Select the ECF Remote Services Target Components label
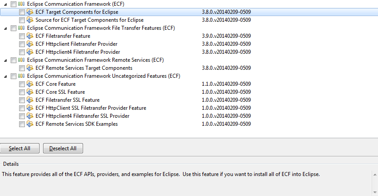The image size is (378, 196). [84, 68]
